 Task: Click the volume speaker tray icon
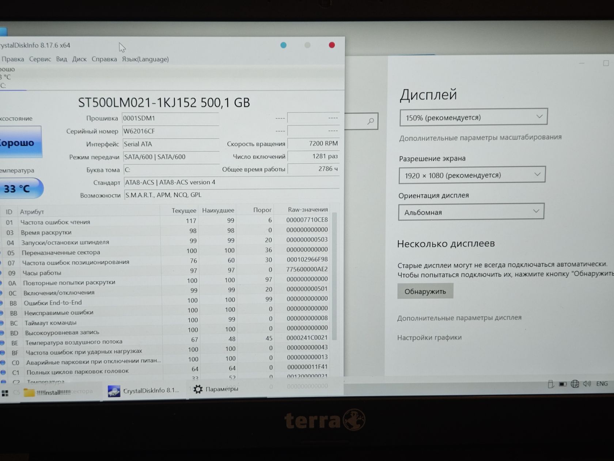(587, 383)
